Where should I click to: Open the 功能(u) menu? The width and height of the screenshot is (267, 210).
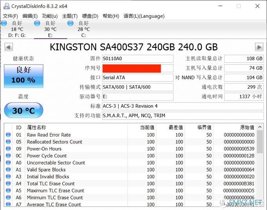[x=50, y=16]
